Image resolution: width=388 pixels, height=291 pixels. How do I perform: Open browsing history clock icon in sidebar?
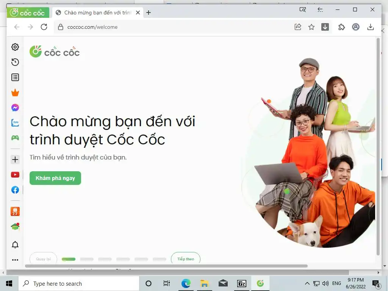[15, 62]
